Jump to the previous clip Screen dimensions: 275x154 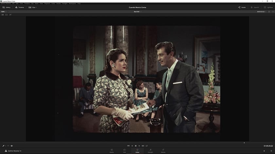[x=128, y=146]
